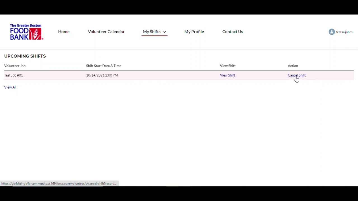Expand the My Shifts dropdown chevron
The image size is (358, 201).
click(164, 32)
